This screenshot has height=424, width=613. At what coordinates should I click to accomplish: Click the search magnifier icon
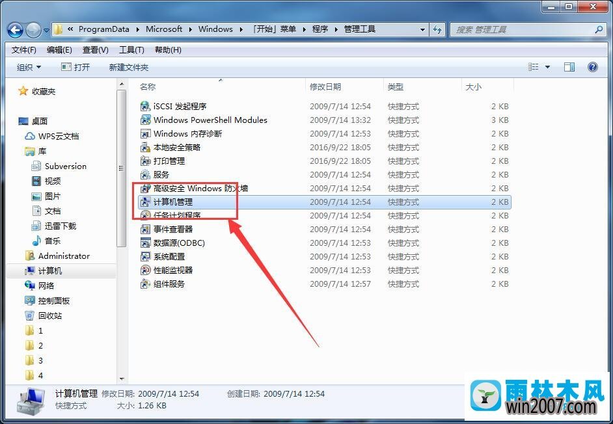(x=599, y=29)
